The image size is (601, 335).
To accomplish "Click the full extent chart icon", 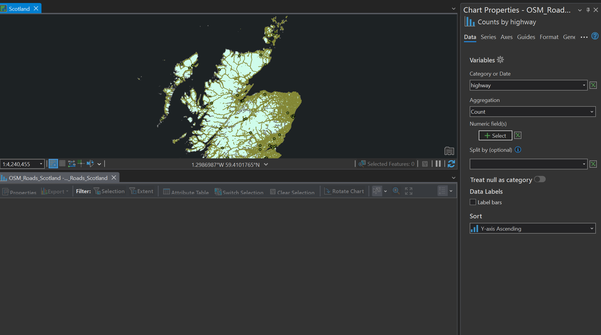I will 408,191.
